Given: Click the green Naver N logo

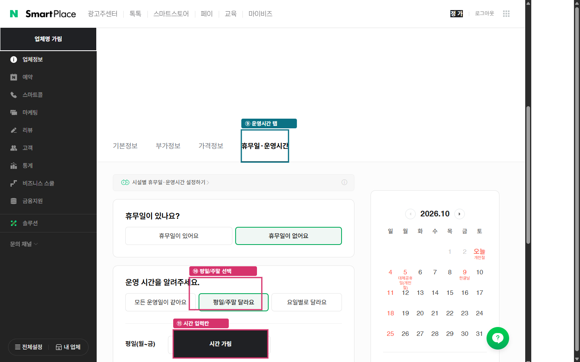Looking at the screenshot, I should point(14,14).
